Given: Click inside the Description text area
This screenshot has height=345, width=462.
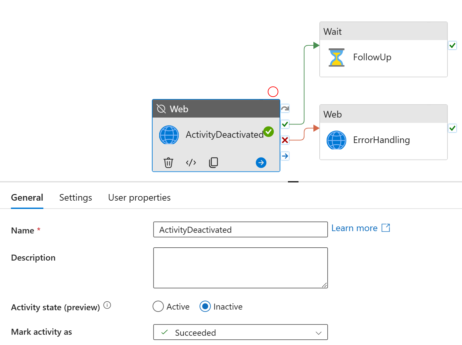Looking at the screenshot, I should click(240, 268).
